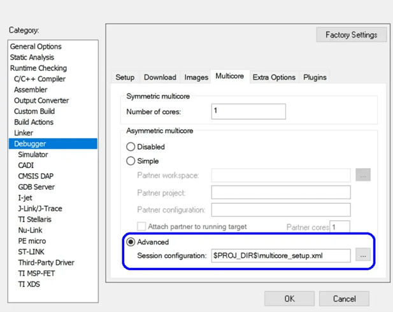Choose the Disabled asymmetric multicore option

[131, 146]
